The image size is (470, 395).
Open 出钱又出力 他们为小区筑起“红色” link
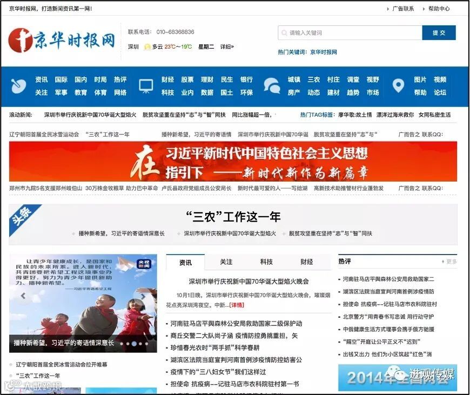coord(387,354)
